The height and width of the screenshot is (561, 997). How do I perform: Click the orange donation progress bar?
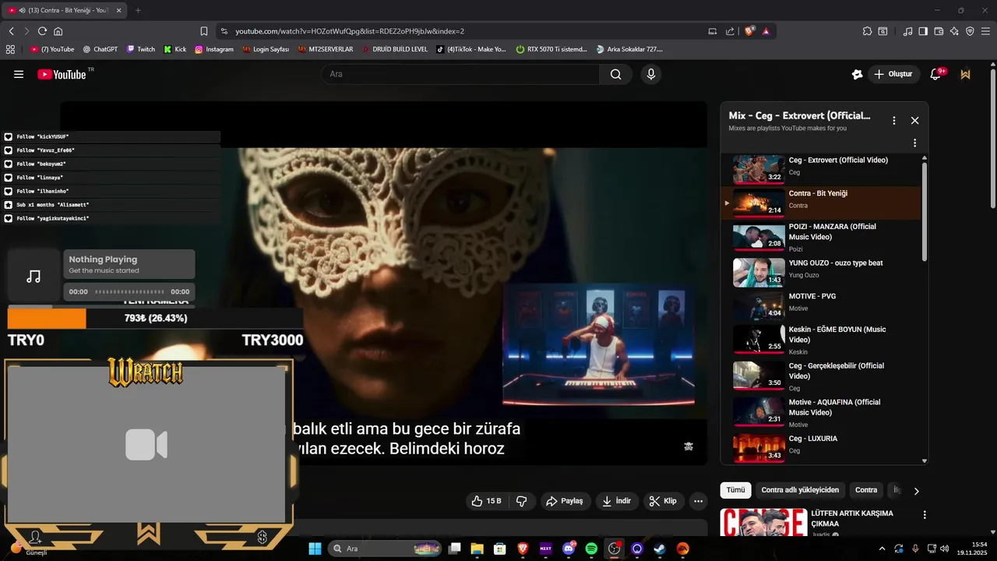47,318
